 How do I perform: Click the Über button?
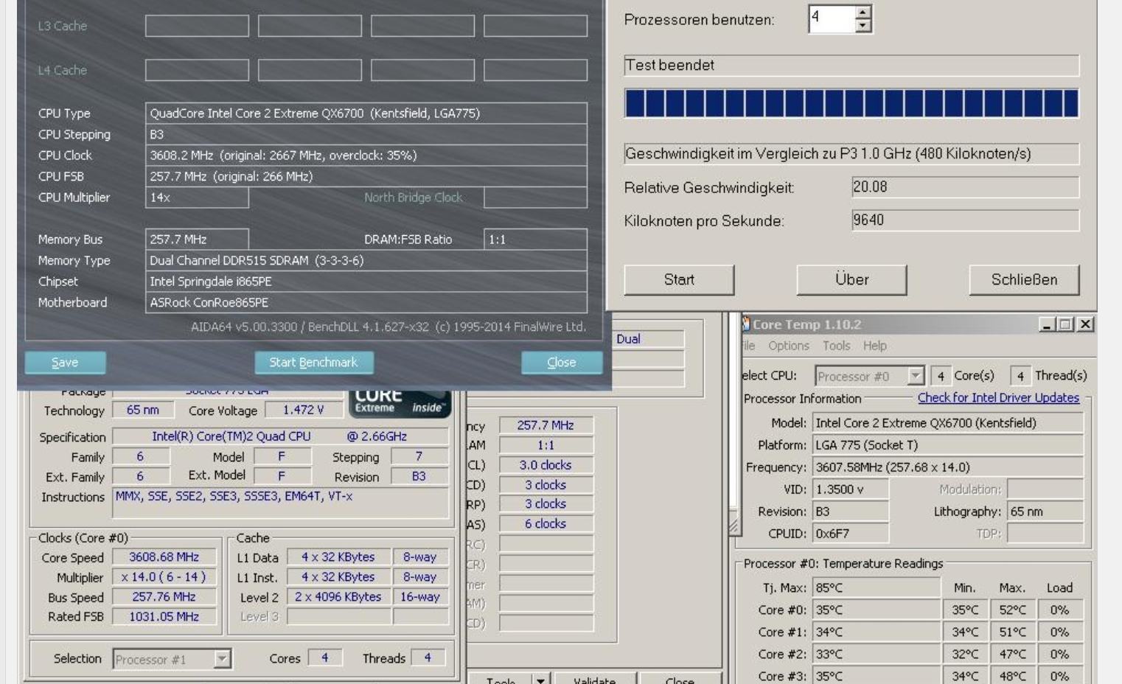[851, 280]
